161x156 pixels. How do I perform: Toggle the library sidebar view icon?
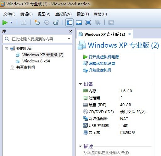tap(69, 22)
